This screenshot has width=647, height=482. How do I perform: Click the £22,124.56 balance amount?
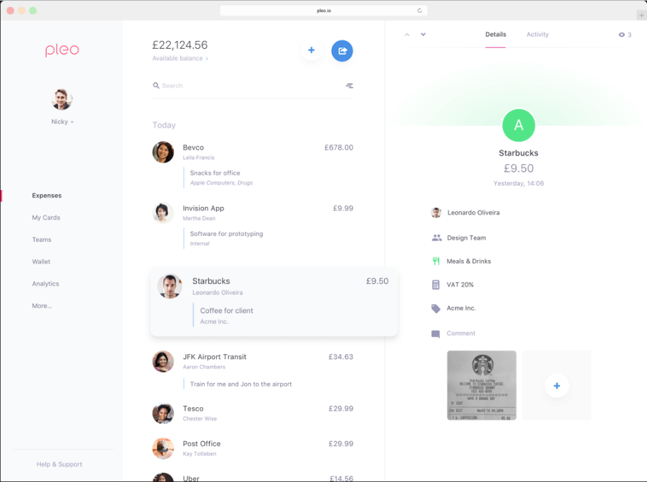[x=180, y=45]
